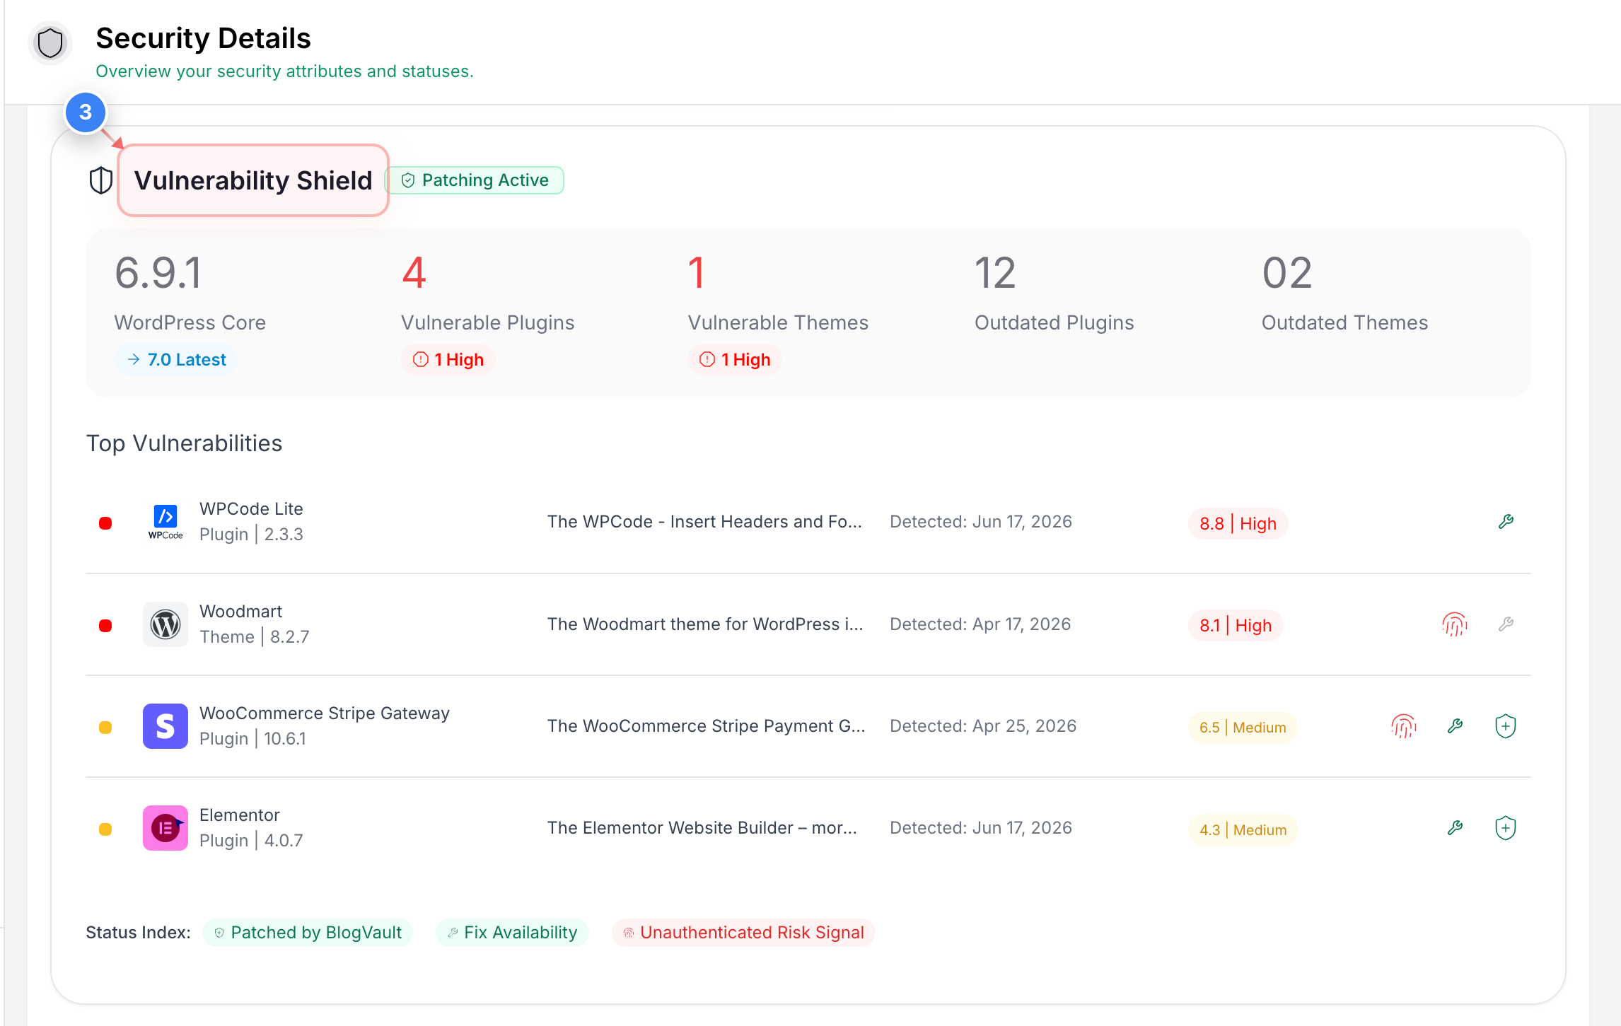Image resolution: width=1621 pixels, height=1026 pixels.
Task: Click the Vulnerability Shield title
Action: 253,180
